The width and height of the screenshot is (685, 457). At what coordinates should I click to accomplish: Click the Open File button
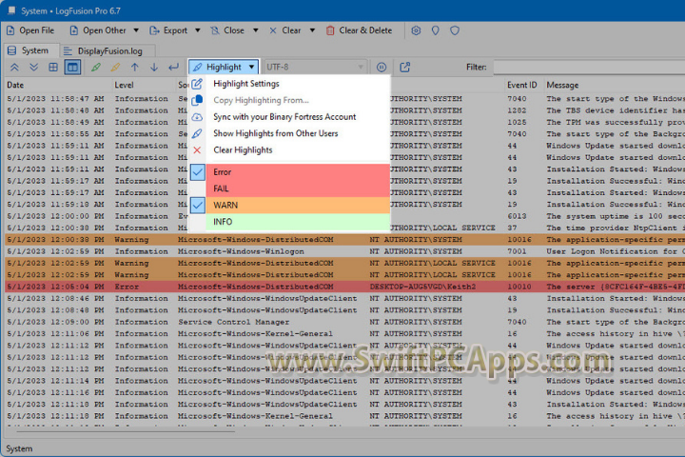coord(30,30)
